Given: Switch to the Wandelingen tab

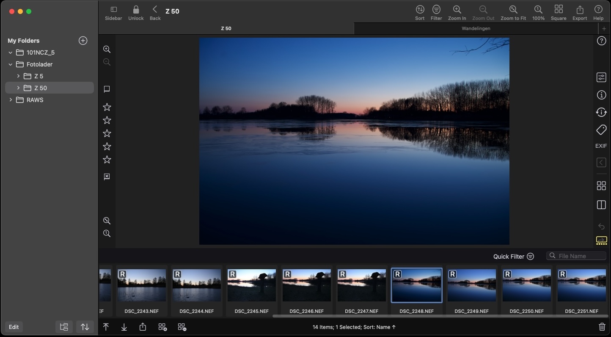Looking at the screenshot, I should click(x=476, y=28).
